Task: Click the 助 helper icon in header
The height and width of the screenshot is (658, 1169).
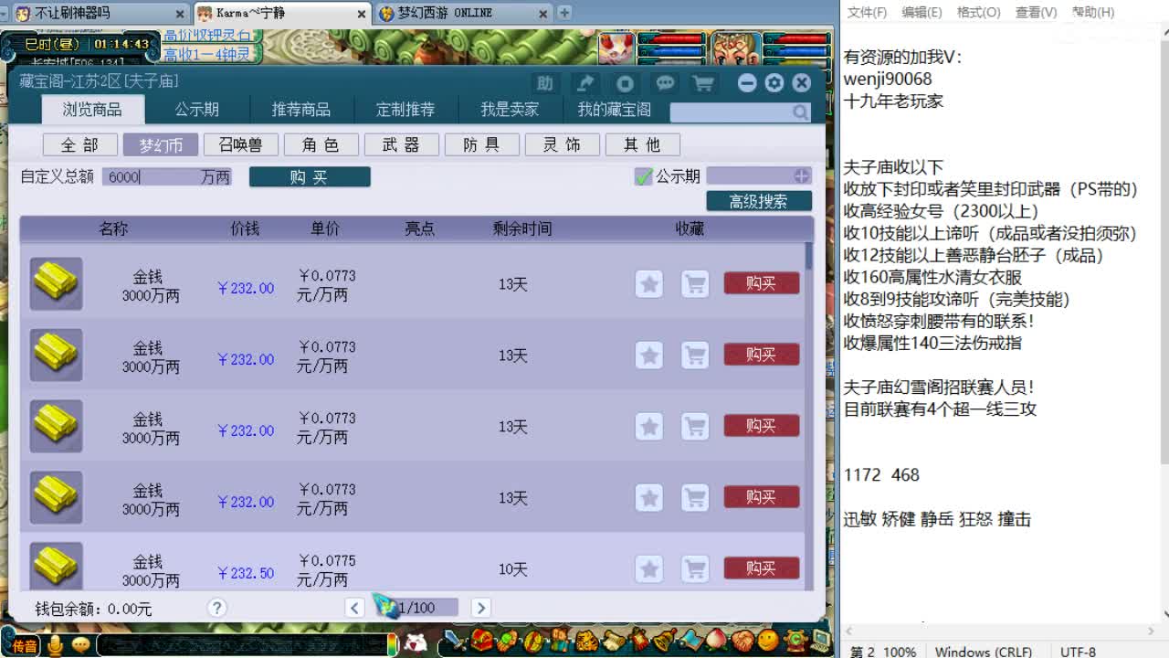Action: coord(545,83)
